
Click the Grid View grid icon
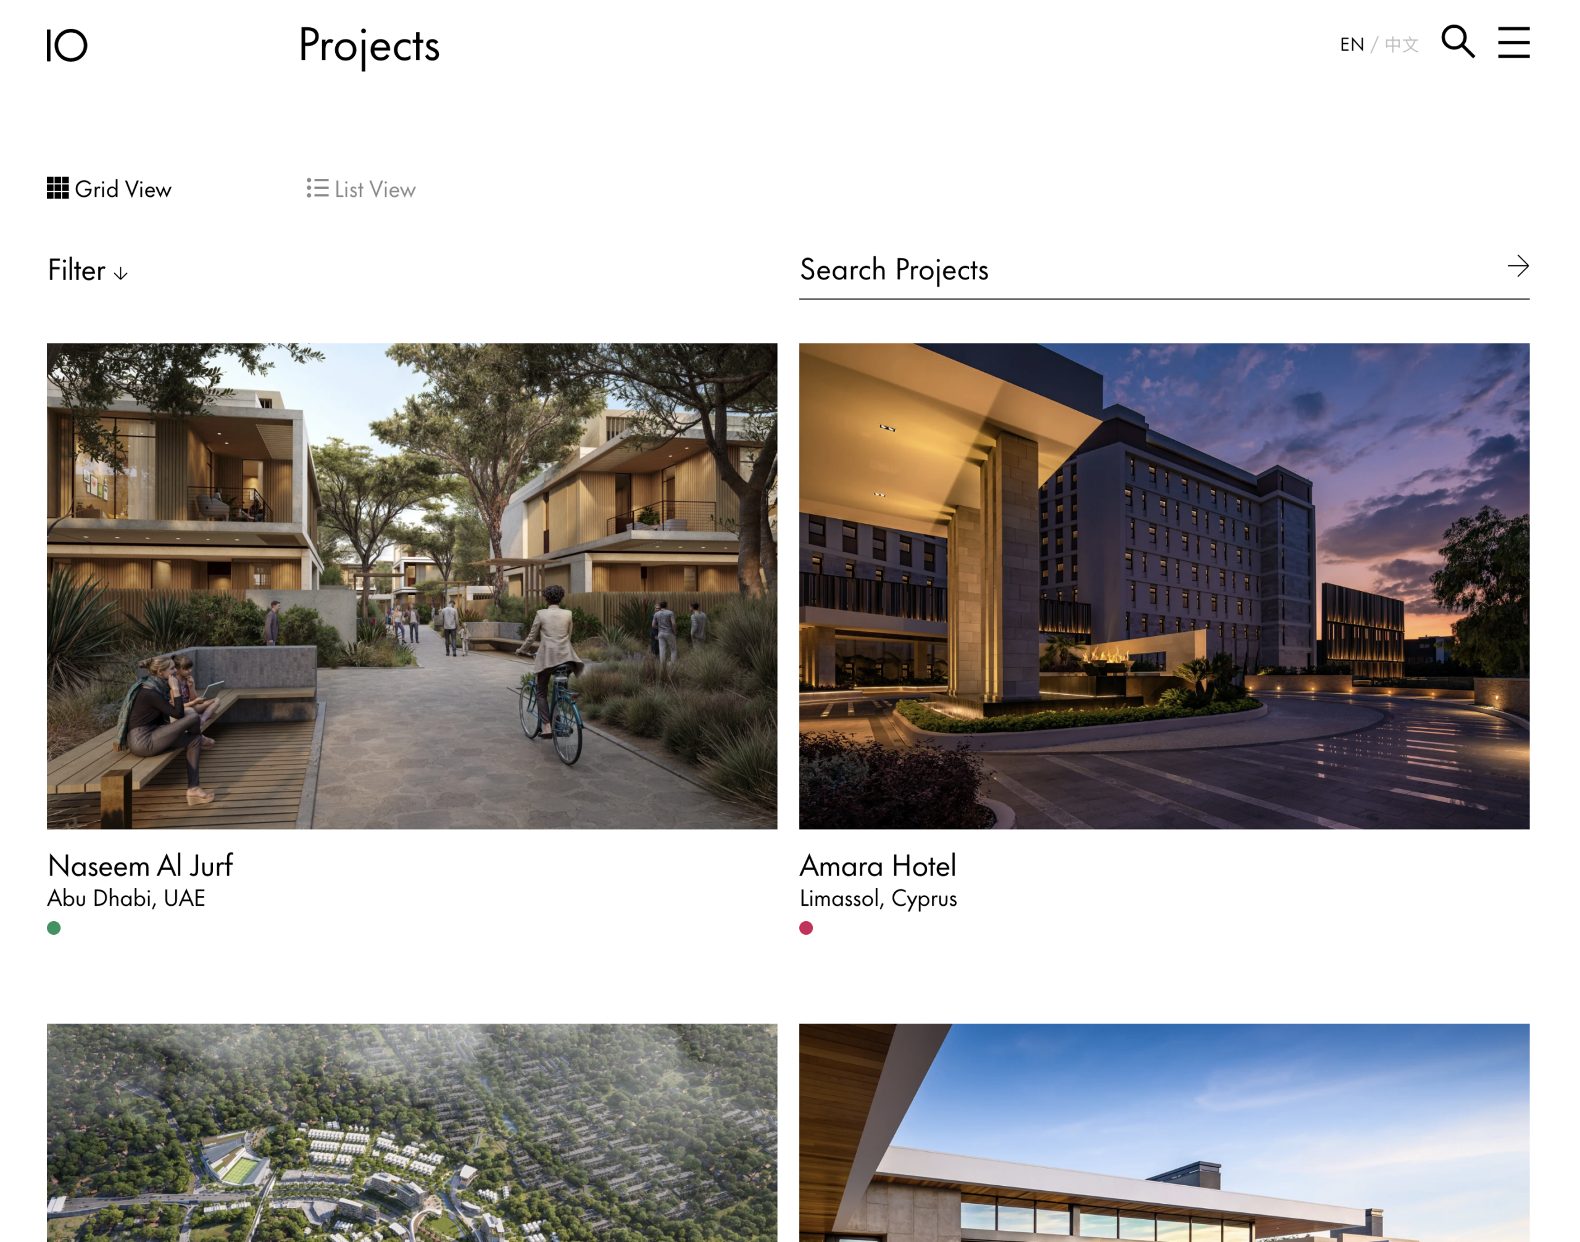point(57,188)
